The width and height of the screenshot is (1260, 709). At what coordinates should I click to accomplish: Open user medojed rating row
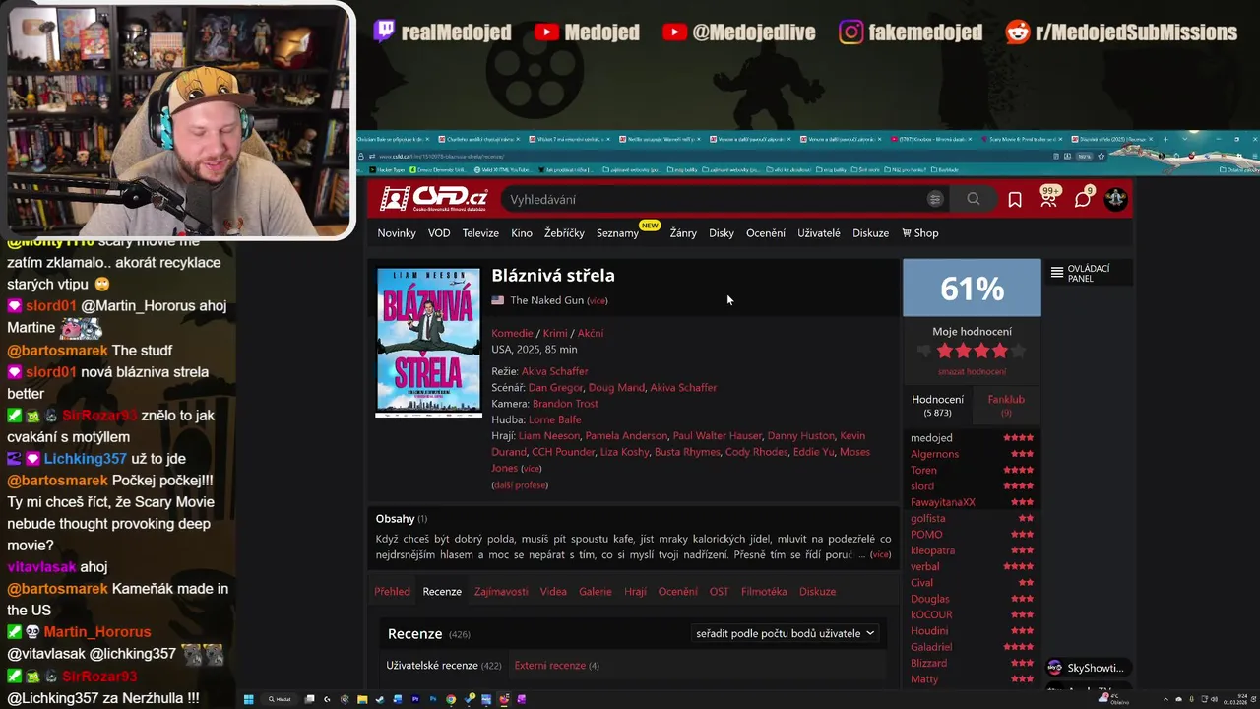[x=972, y=438]
